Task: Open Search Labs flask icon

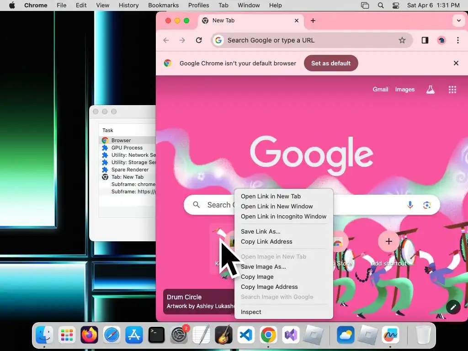Action: tap(431, 90)
